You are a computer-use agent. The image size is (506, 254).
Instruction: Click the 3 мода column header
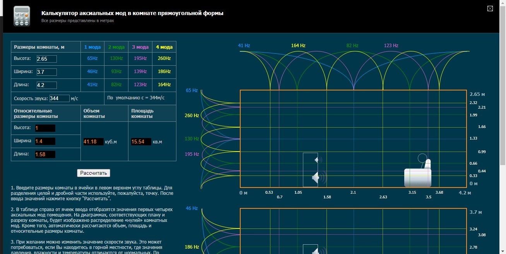[140, 47]
